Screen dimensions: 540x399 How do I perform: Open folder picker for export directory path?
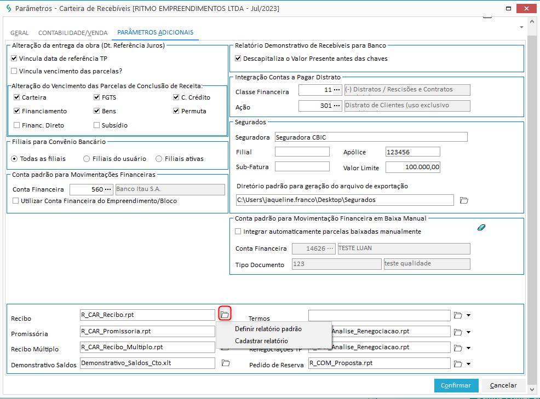[463, 200]
